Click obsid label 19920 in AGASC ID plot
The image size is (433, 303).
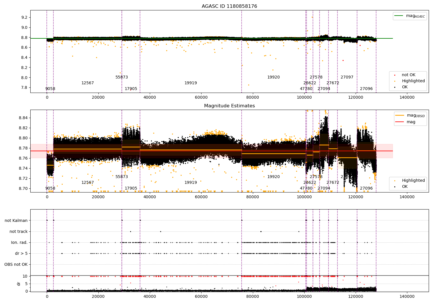pos(273,77)
